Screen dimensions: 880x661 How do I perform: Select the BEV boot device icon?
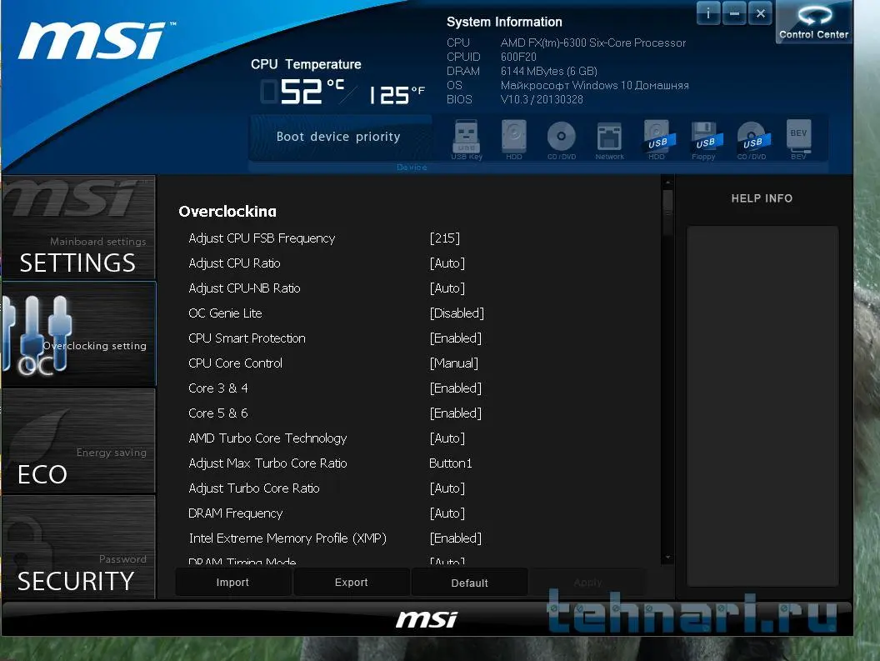[x=798, y=140]
